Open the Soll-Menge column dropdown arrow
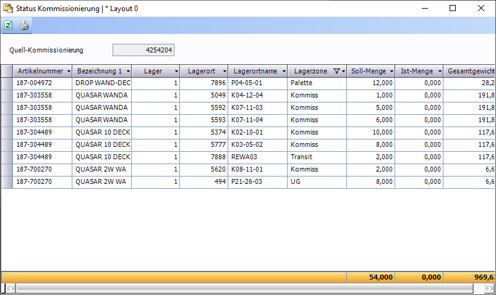The image size is (496, 295). tap(391, 71)
